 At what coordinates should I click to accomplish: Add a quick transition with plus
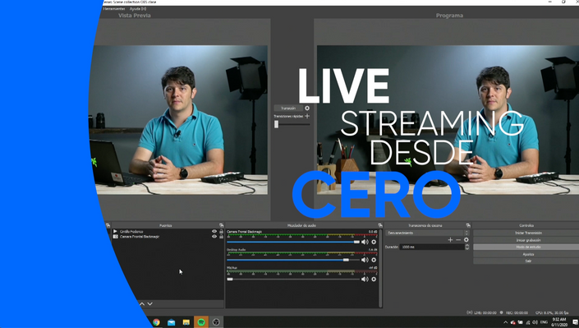[307, 116]
